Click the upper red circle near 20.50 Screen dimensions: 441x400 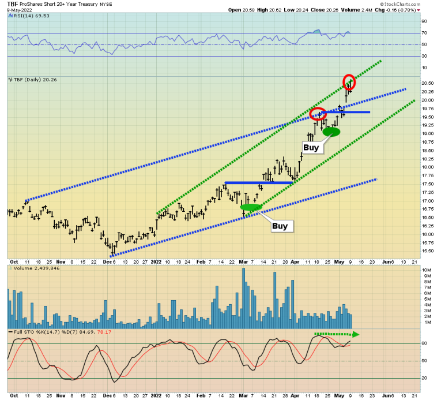[x=349, y=83]
